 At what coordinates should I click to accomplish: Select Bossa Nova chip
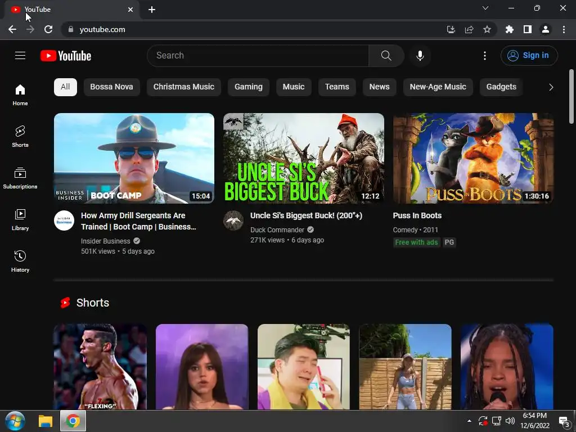tap(112, 87)
